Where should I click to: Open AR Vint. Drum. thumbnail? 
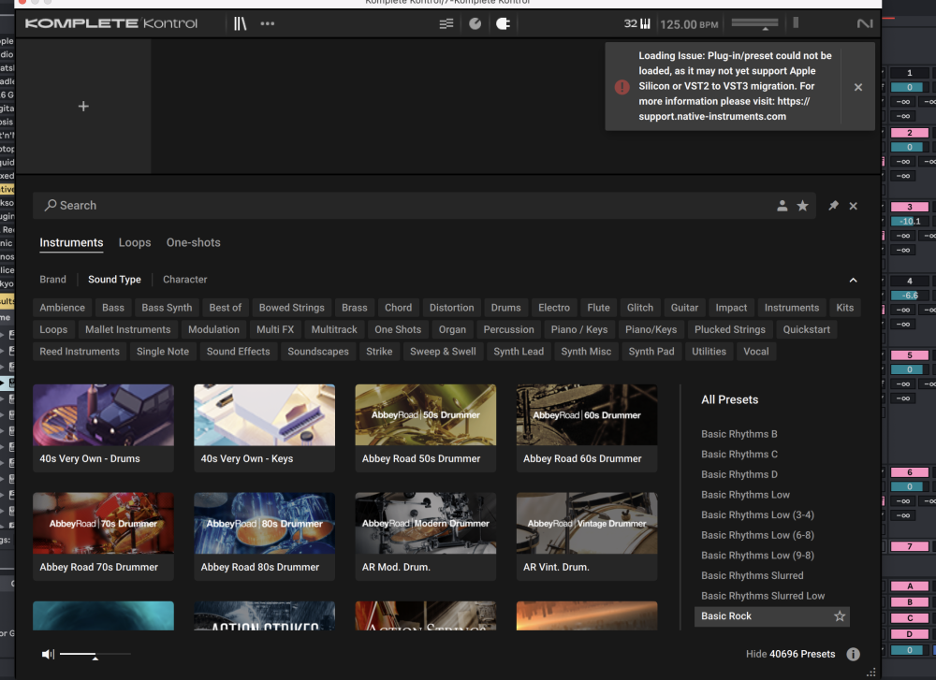(587, 524)
